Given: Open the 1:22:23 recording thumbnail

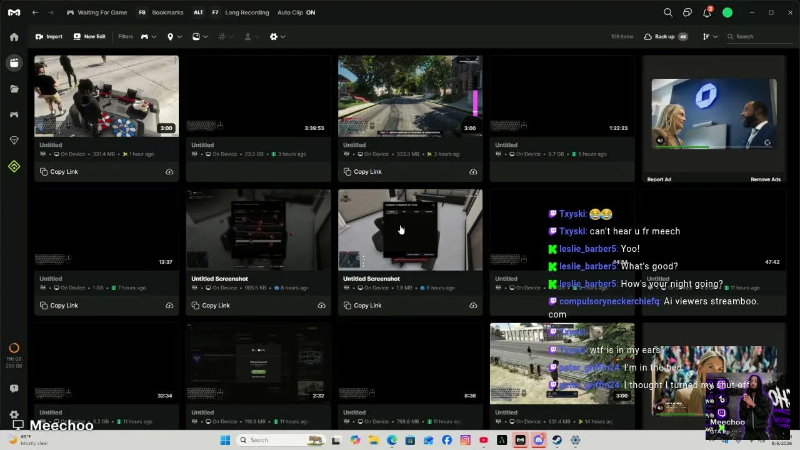Looking at the screenshot, I should 562,96.
